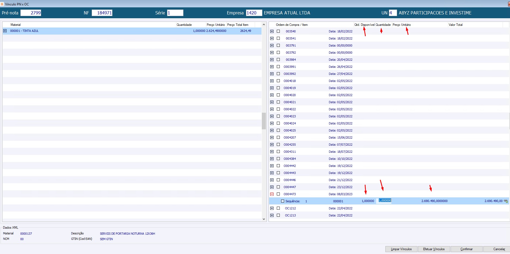Check the box on order 0004473

[278, 194]
